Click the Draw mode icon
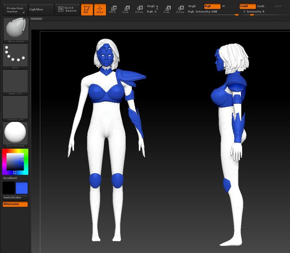 pyautogui.click(x=100, y=9)
